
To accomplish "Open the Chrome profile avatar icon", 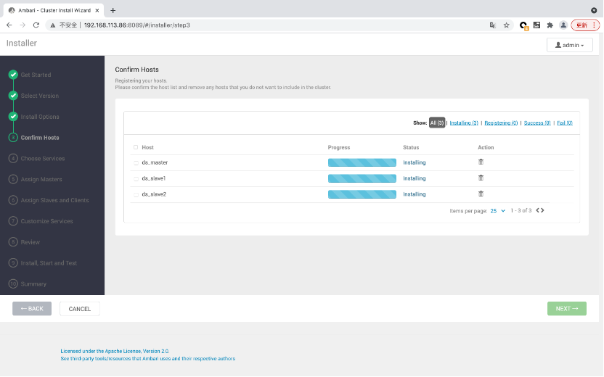I will coord(563,25).
